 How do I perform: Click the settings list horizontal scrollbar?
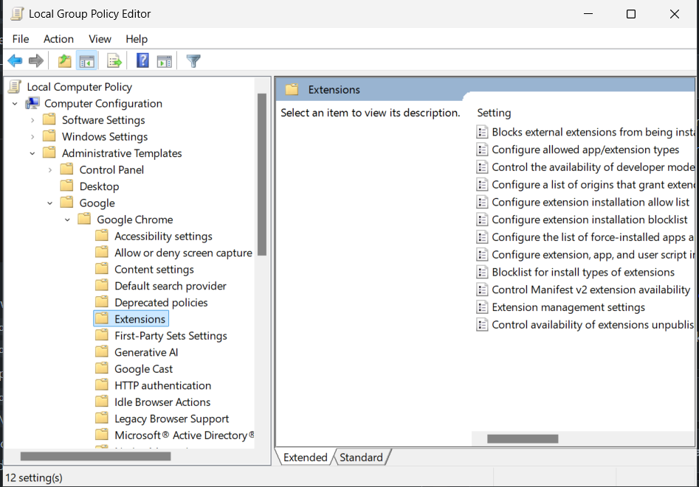523,439
